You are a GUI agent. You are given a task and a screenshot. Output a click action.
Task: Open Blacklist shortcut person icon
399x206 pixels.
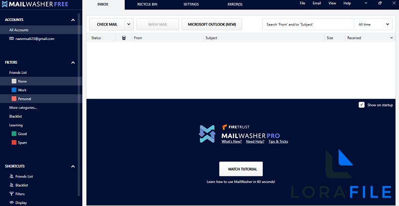click(11, 185)
